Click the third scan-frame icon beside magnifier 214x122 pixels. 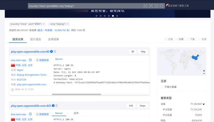point(156,6)
